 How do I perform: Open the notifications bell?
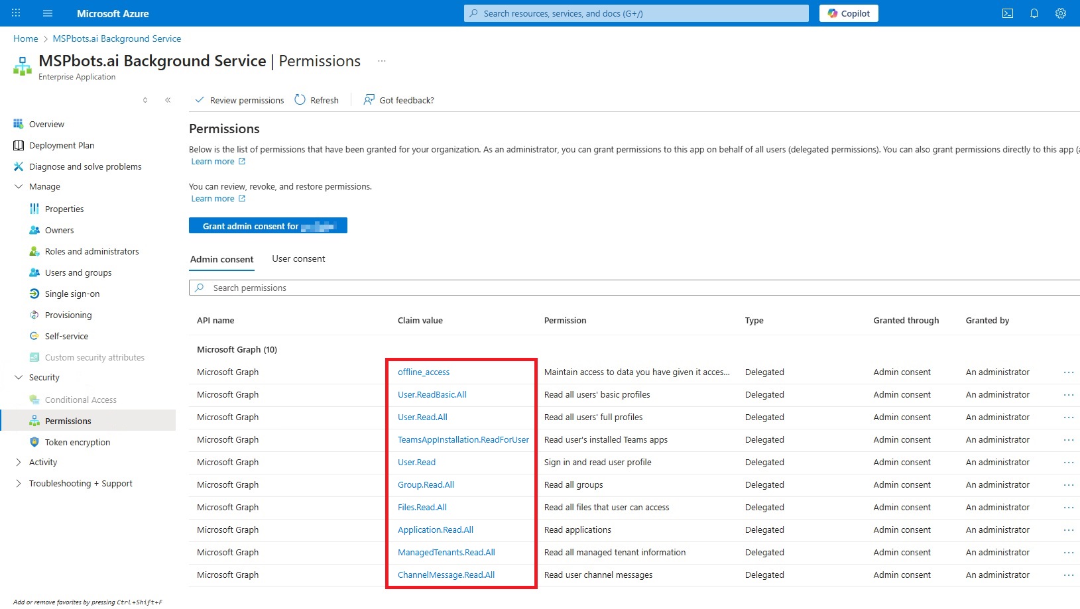click(x=1034, y=13)
